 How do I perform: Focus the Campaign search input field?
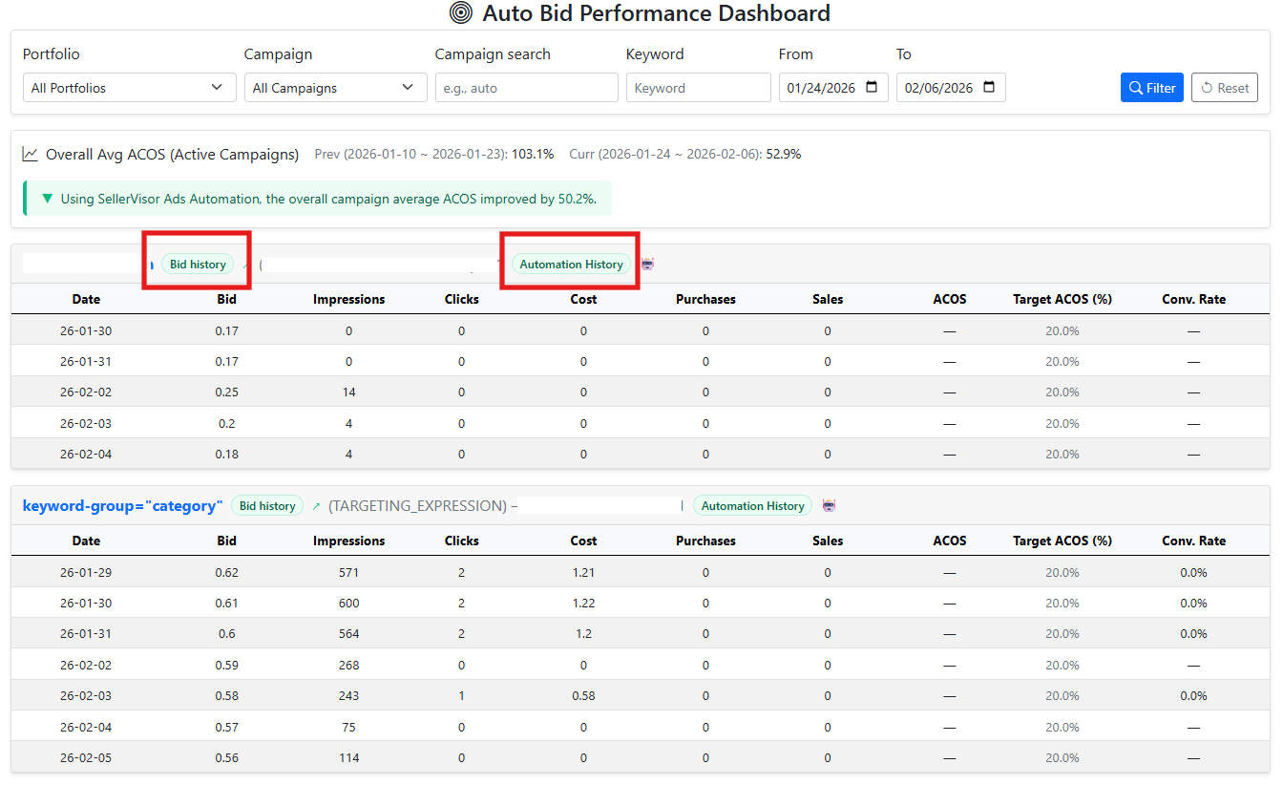click(526, 88)
